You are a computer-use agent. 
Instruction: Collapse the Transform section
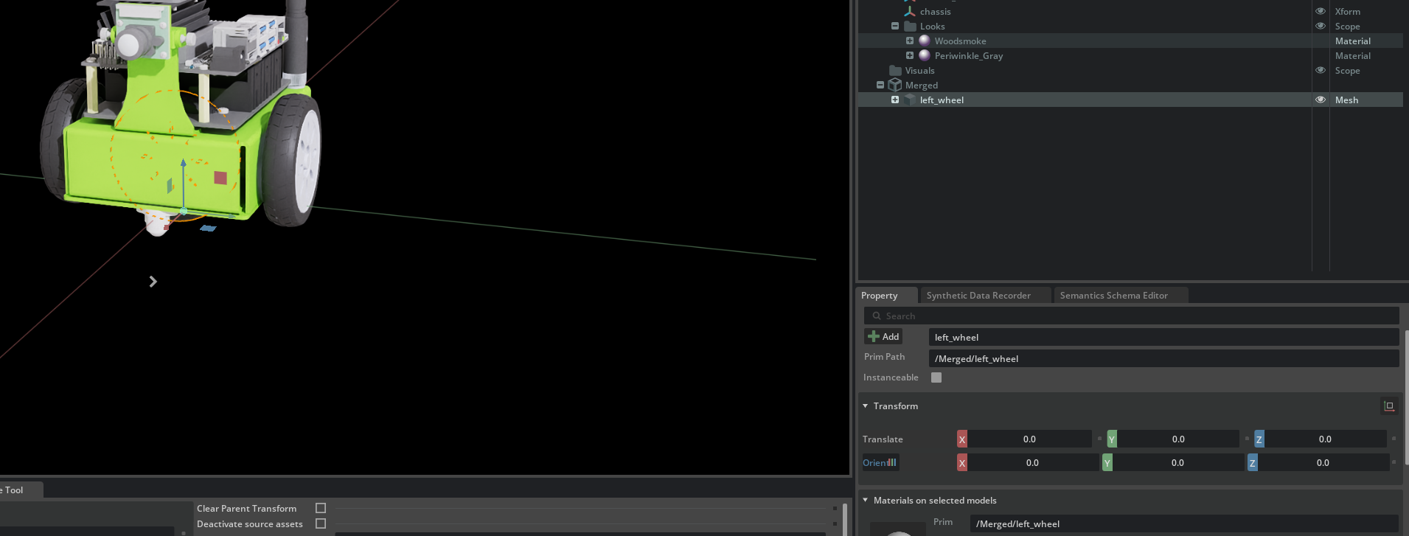coord(866,406)
